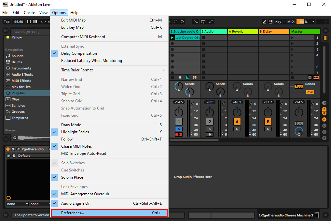
Task: Choose Edit Key Map option
Action: point(109,27)
